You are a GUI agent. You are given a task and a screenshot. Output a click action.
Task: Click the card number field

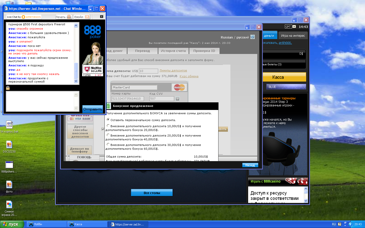pos(128,99)
